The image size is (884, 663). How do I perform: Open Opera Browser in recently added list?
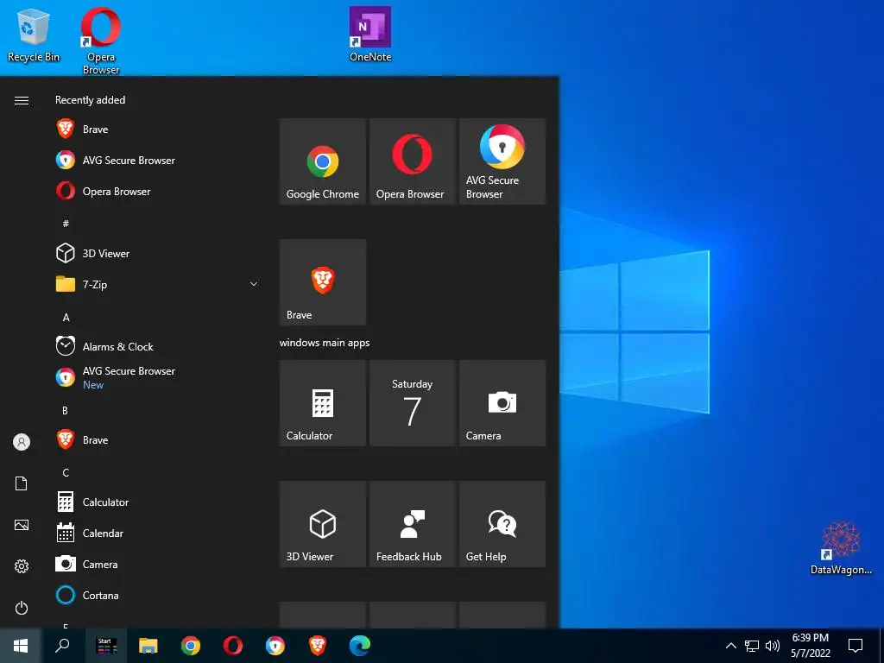(158, 191)
